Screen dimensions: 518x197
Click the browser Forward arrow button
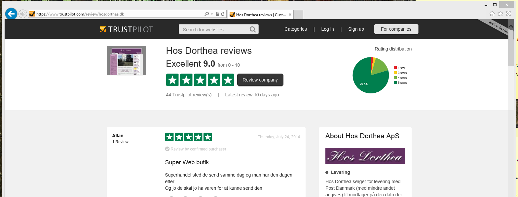[22, 14]
